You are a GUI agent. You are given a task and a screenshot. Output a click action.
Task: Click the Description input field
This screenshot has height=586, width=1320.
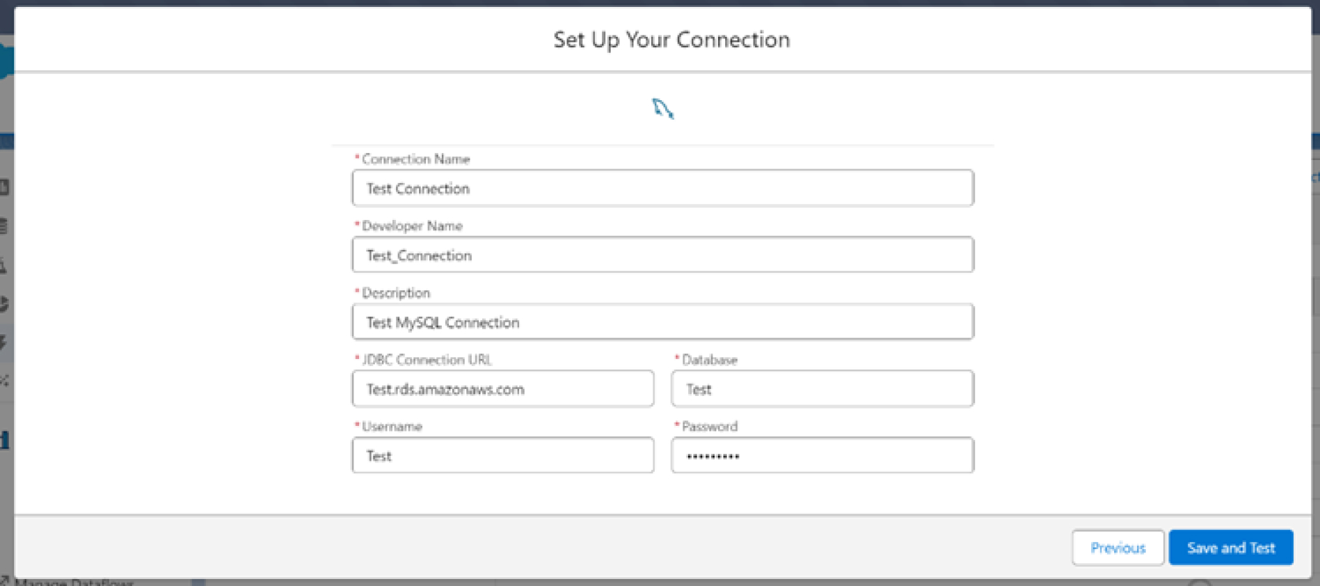pyautogui.click(x=662, y=322)
